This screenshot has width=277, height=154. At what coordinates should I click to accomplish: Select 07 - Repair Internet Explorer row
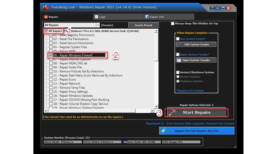[x=72, y=59]
